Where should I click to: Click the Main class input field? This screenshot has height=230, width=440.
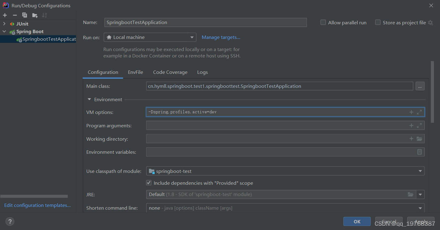coord(280,86)
